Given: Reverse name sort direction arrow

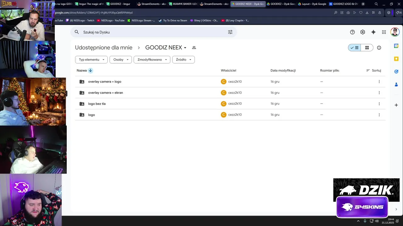Looking at the screenshot, I should 90,70.
